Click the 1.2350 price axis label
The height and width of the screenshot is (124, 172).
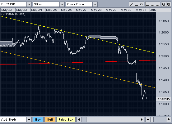[164, 92]
